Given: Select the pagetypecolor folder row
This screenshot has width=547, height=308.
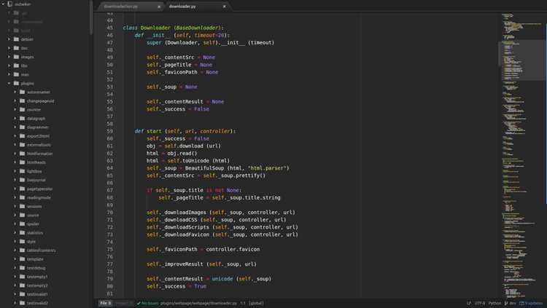Looking at the screenshot, I should pos(45,189).
